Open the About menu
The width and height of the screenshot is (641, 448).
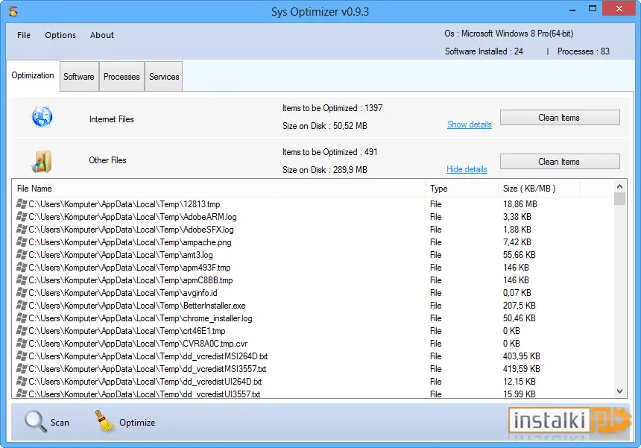(x=102, y=35)
